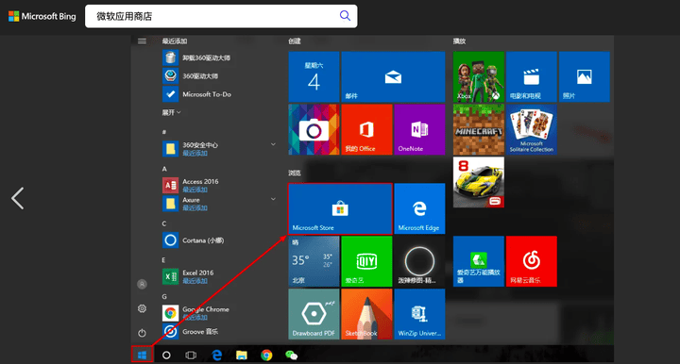Open the SketchBook tile
Screen dimensions: 680x364
366,314
